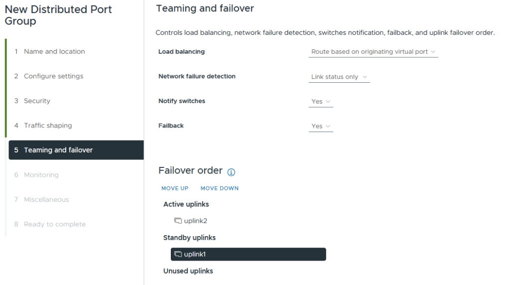Open the Miscellaneous step
Image resolution: width=510 pixels, height=285 pixels.
tap(46, 199)
